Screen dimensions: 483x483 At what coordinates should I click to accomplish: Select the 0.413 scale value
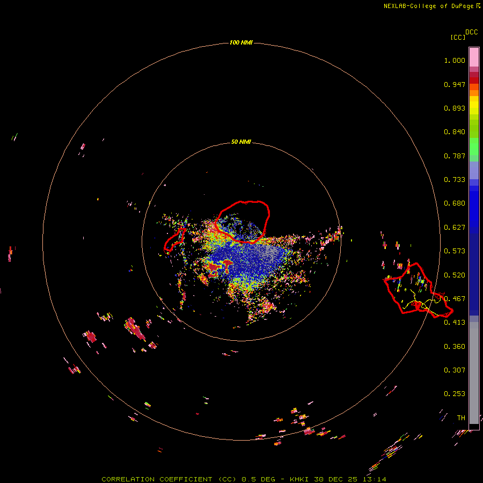pyautogui.click(x=455, y=323)
